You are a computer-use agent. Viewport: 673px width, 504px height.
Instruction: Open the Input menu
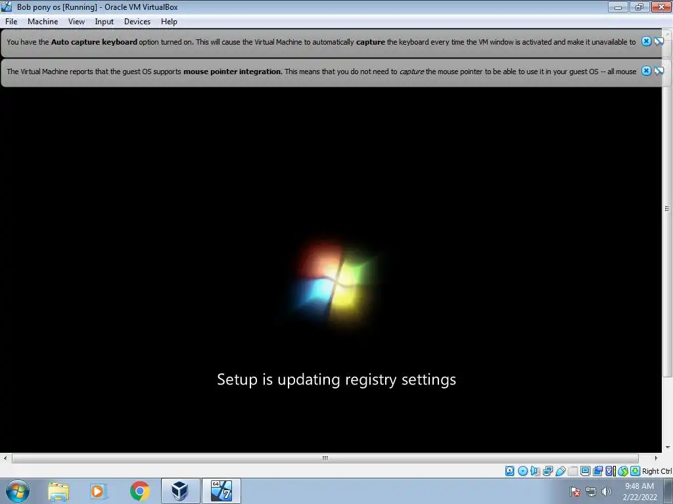pyautogui.click(x=104, y=22)
